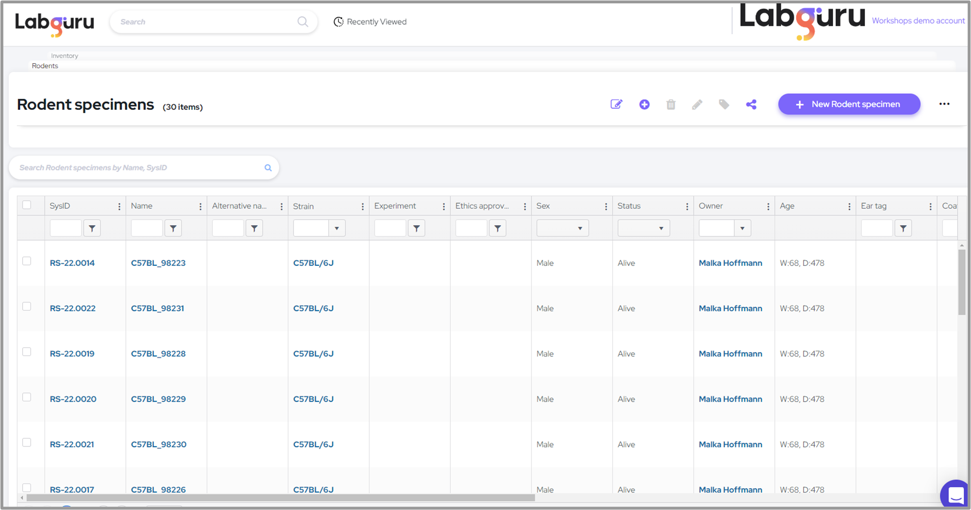This screenshot has width=971, height=510.
Task: Click the edit note icon in toolbar
Action: click(616, 105)
